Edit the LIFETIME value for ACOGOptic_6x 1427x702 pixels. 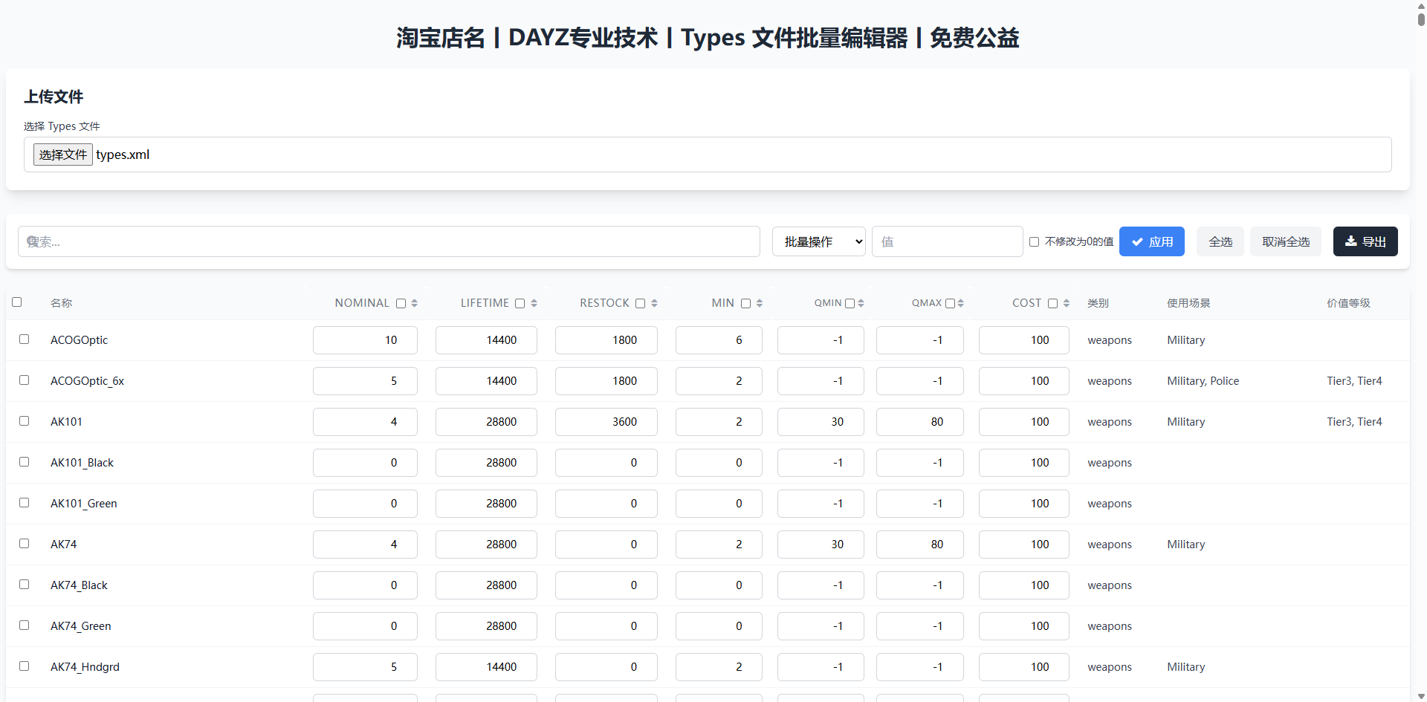(x=486, y=381)
